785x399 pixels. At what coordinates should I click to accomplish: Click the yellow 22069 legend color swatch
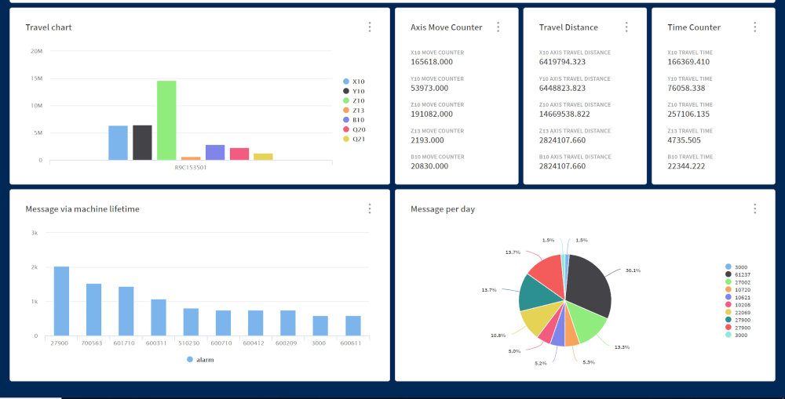click(x=728, y=312)
